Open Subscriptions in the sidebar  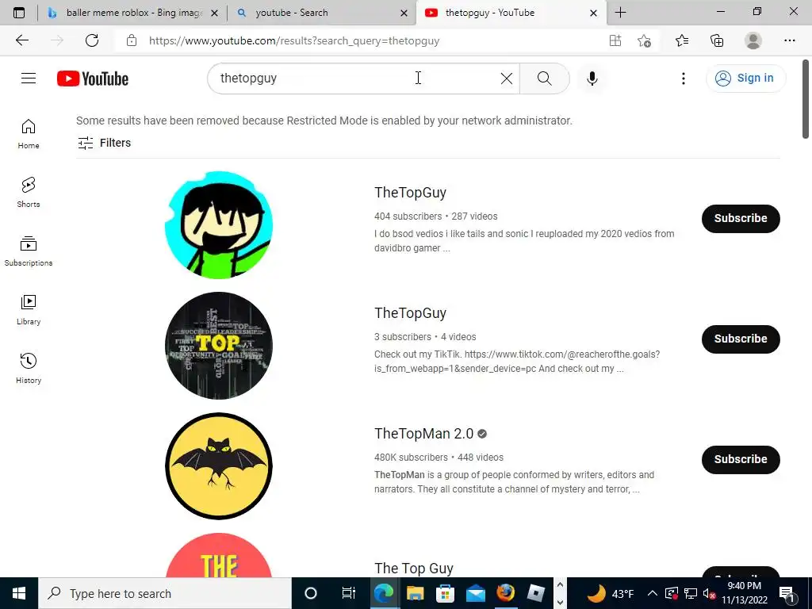coord(29,251)
